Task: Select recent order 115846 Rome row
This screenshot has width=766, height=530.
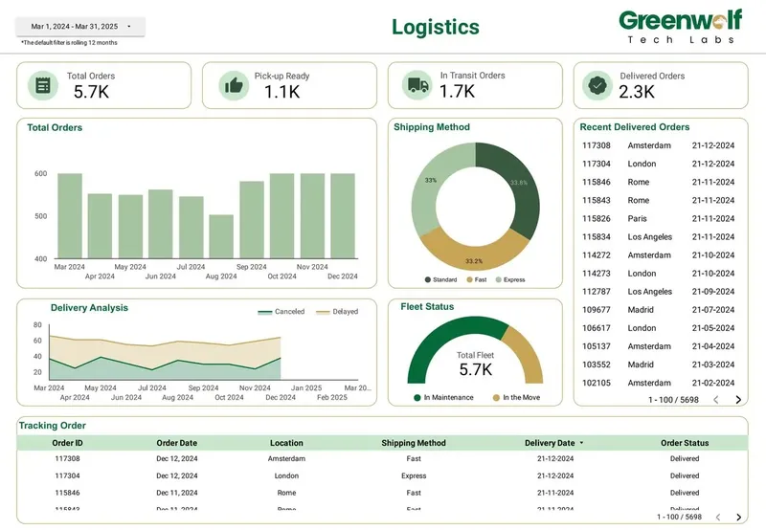Action: pos(658,182)
